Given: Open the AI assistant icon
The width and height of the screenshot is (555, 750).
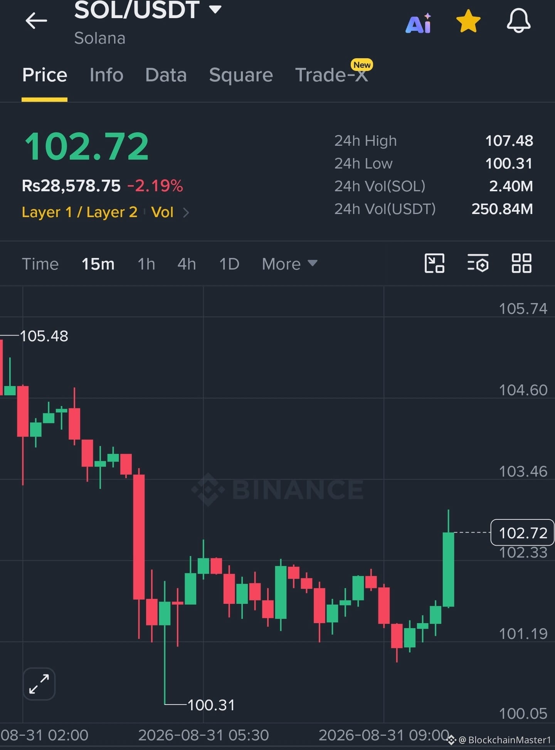Looking at the screenshot, I should (418, 23).
